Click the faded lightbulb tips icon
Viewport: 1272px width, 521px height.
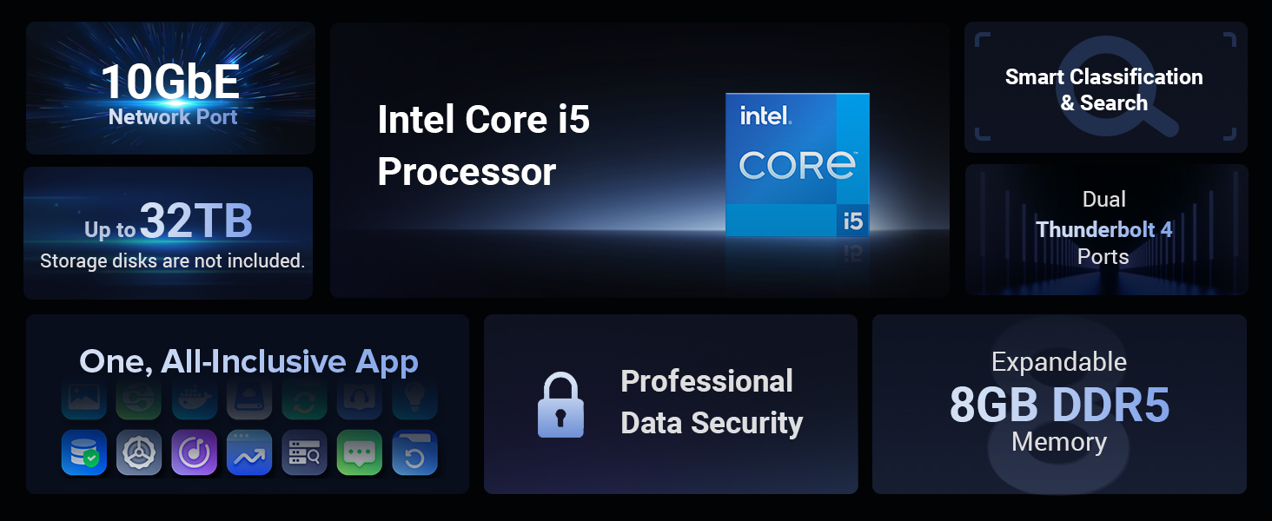coord(414,399)
